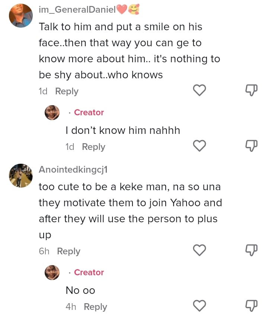Reply to im_GeneralDaniel's comment

pyautogui.click(x=67, y=91)
